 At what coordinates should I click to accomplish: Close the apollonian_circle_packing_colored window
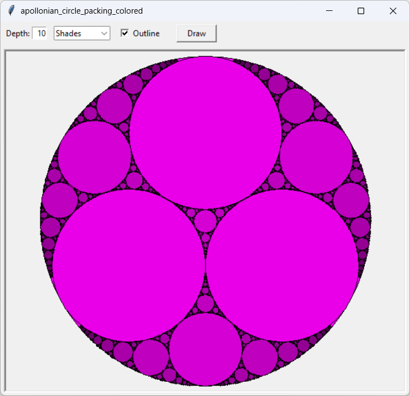tap(393, 11)
